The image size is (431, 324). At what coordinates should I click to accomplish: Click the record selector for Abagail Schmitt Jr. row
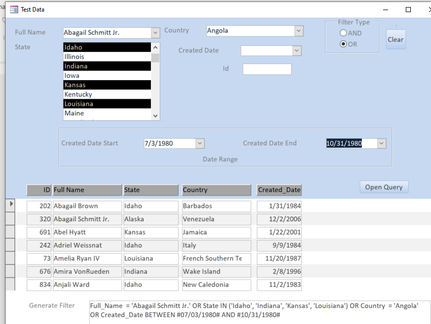click(10, 219)
